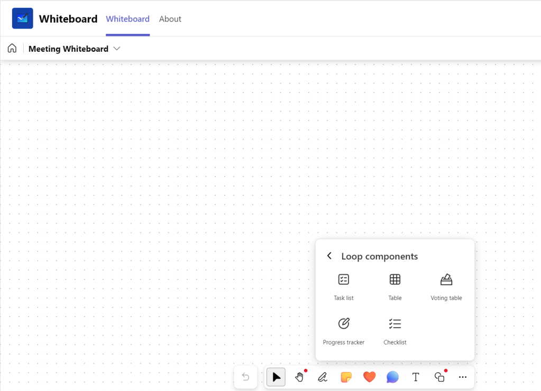Screen dimensions: 541x391
Task: Open heart reactions tool
Action: tap(369, 377)
